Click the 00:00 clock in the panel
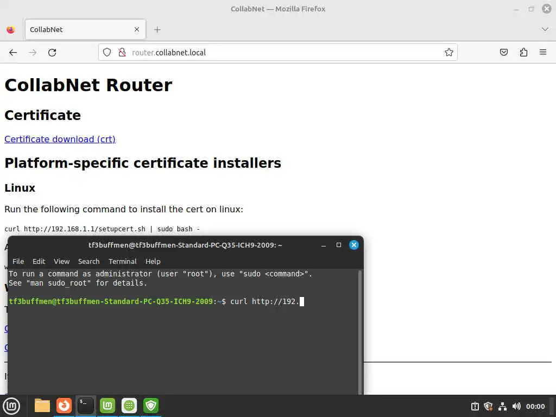 (535, 406)
